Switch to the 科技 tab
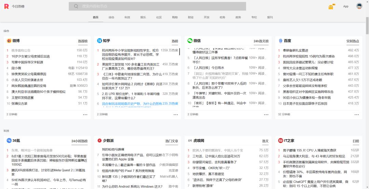This screenshot has width=369, height=189. (x=127, y=17)
